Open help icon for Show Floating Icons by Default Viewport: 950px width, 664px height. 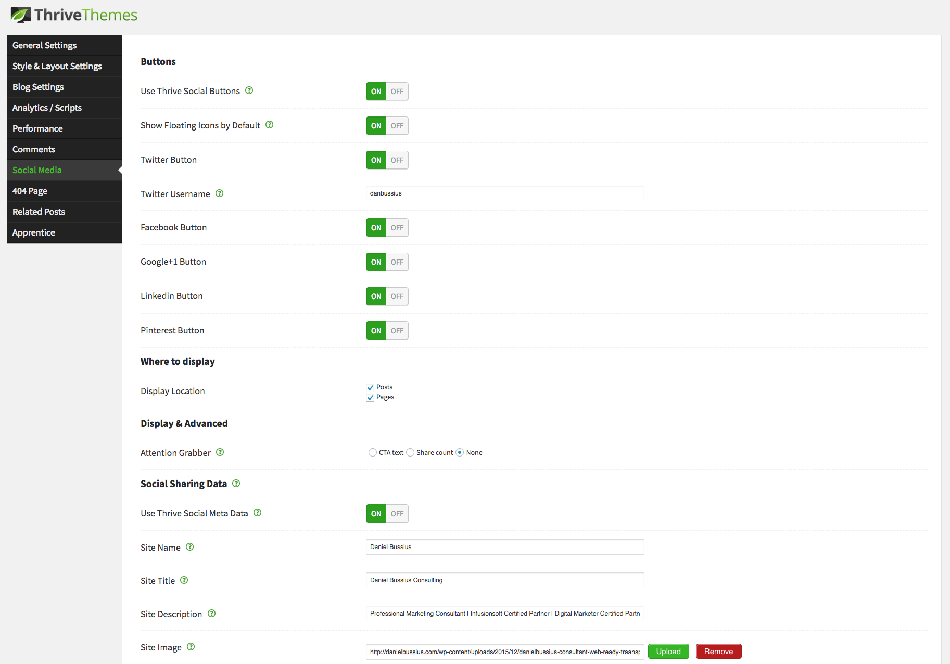[x=270, y=125]
